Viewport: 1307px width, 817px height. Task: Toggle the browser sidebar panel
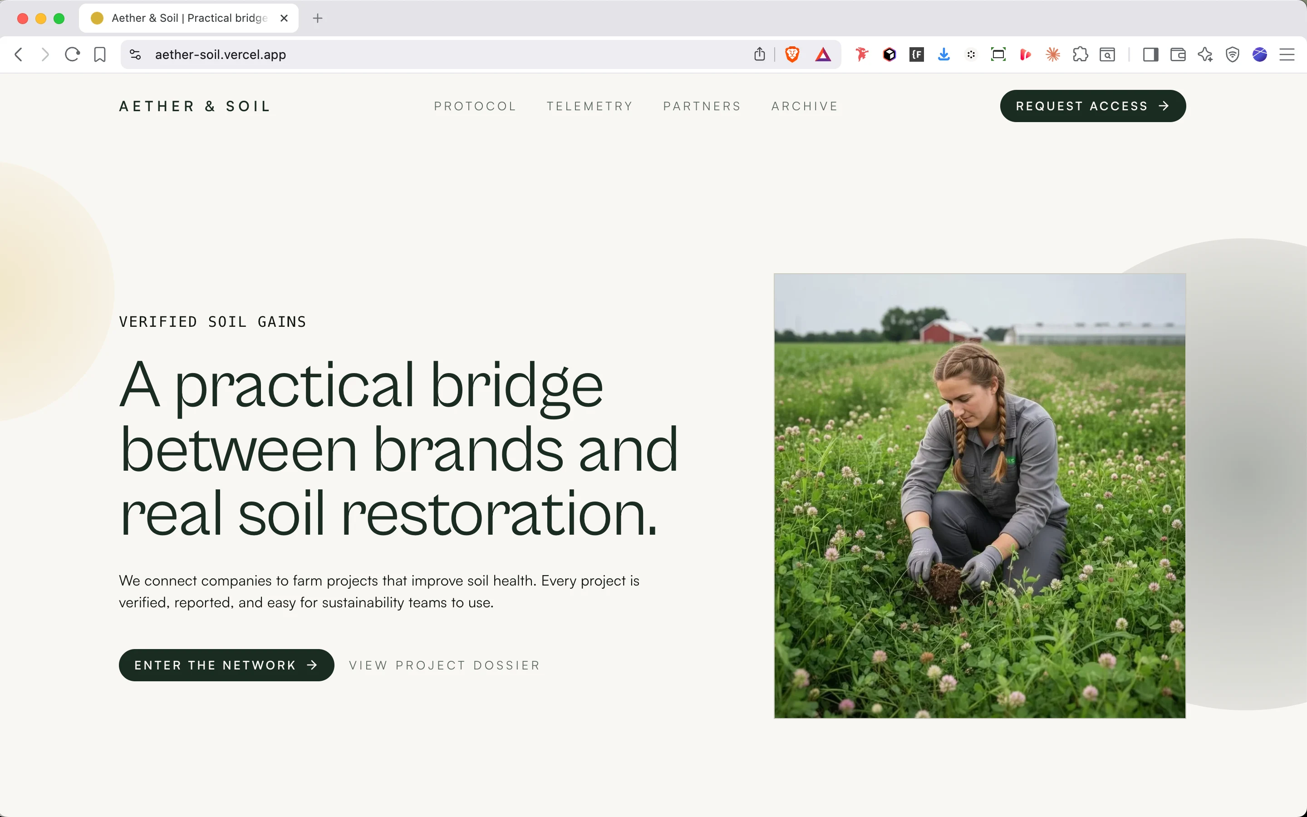click(1150, 54)
